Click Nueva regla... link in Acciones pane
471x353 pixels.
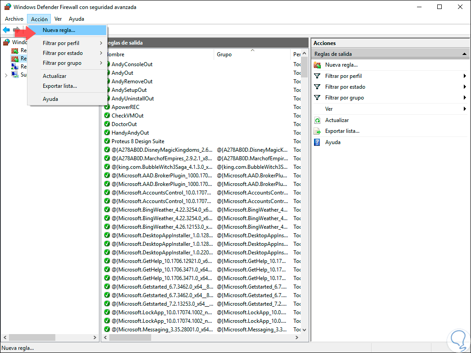pyautogui.click(x=341, y=65)
